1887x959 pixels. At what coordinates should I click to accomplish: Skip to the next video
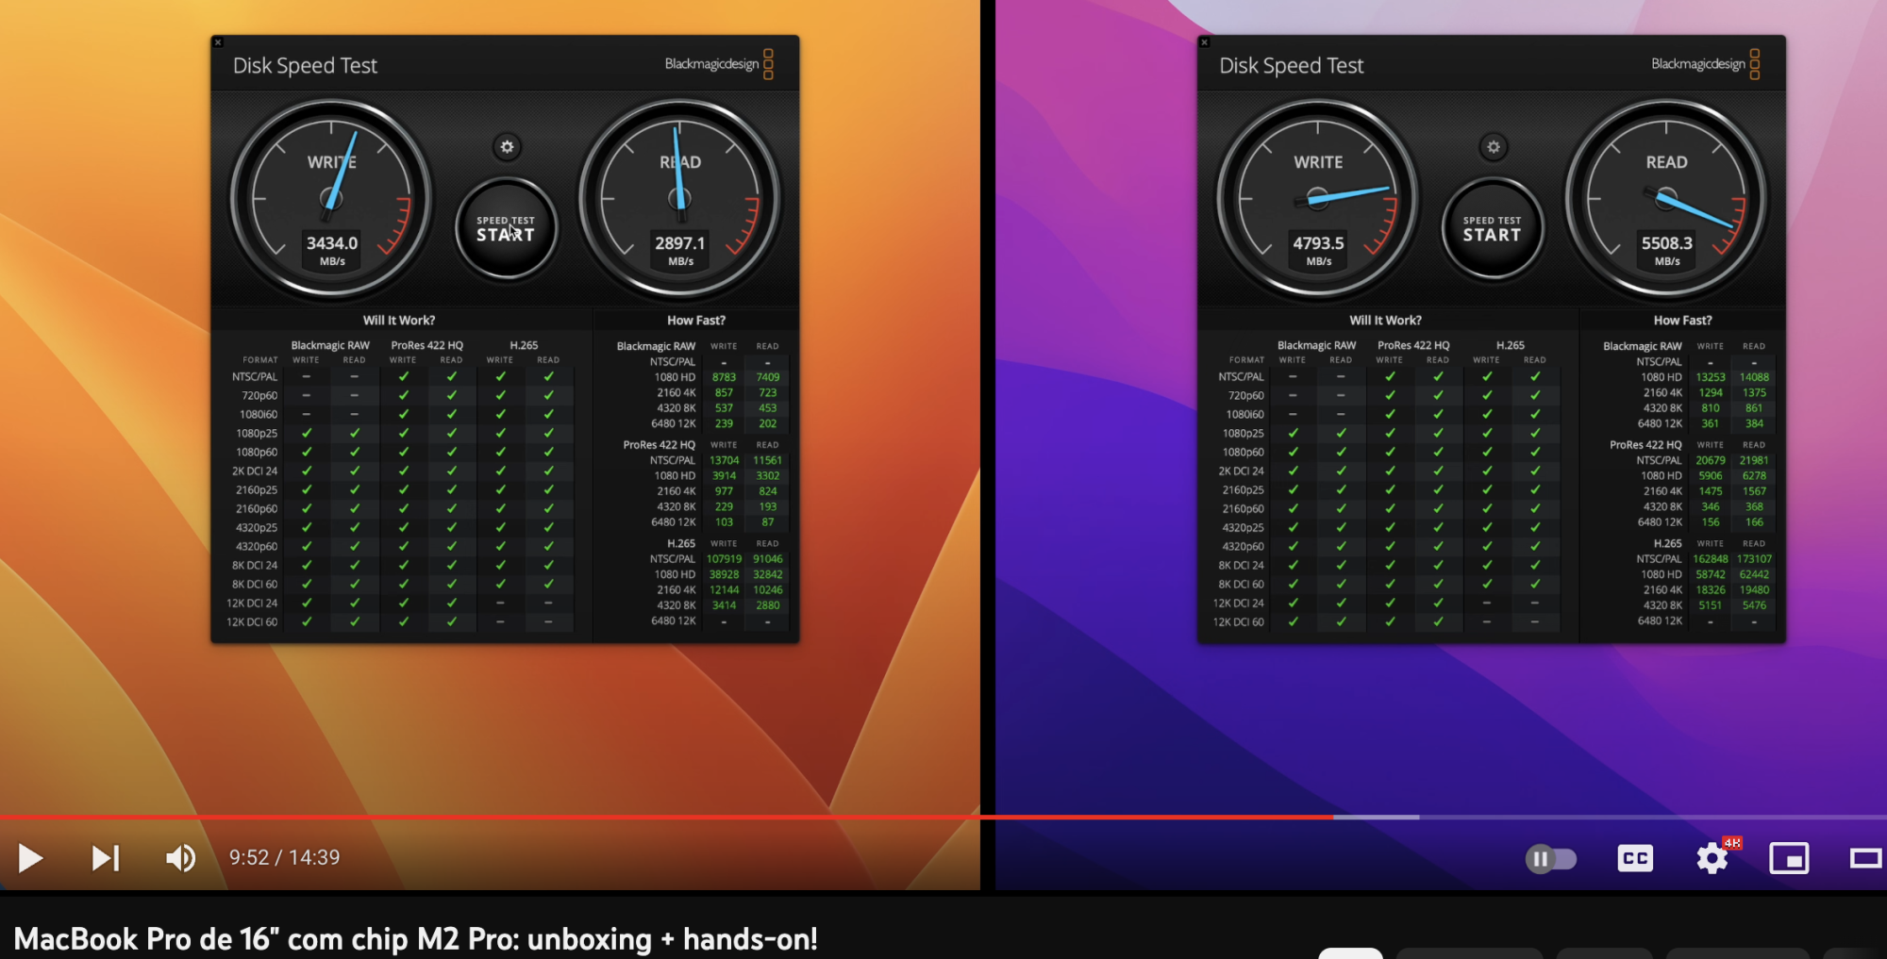pyautogui.click(x=106, y=858)
